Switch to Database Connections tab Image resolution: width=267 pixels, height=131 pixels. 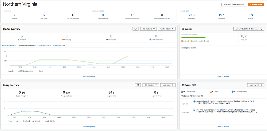click(x=28, y=45)
